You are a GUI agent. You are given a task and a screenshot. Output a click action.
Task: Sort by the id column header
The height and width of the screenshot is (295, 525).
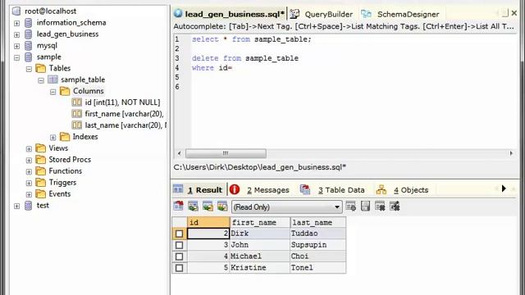(208, 222)
